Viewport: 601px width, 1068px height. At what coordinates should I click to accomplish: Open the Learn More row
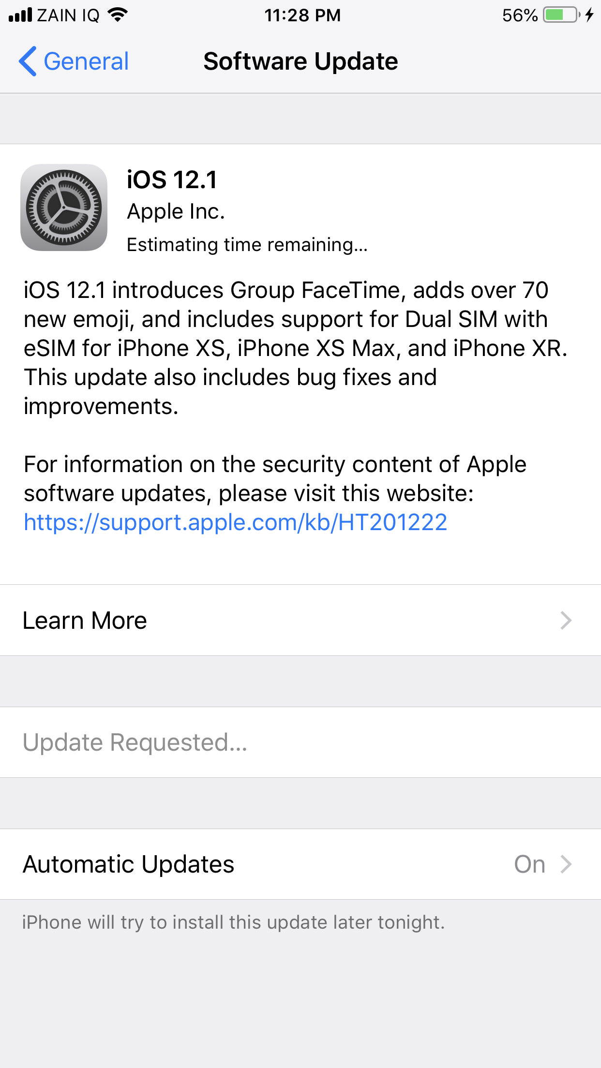(300, 620)
